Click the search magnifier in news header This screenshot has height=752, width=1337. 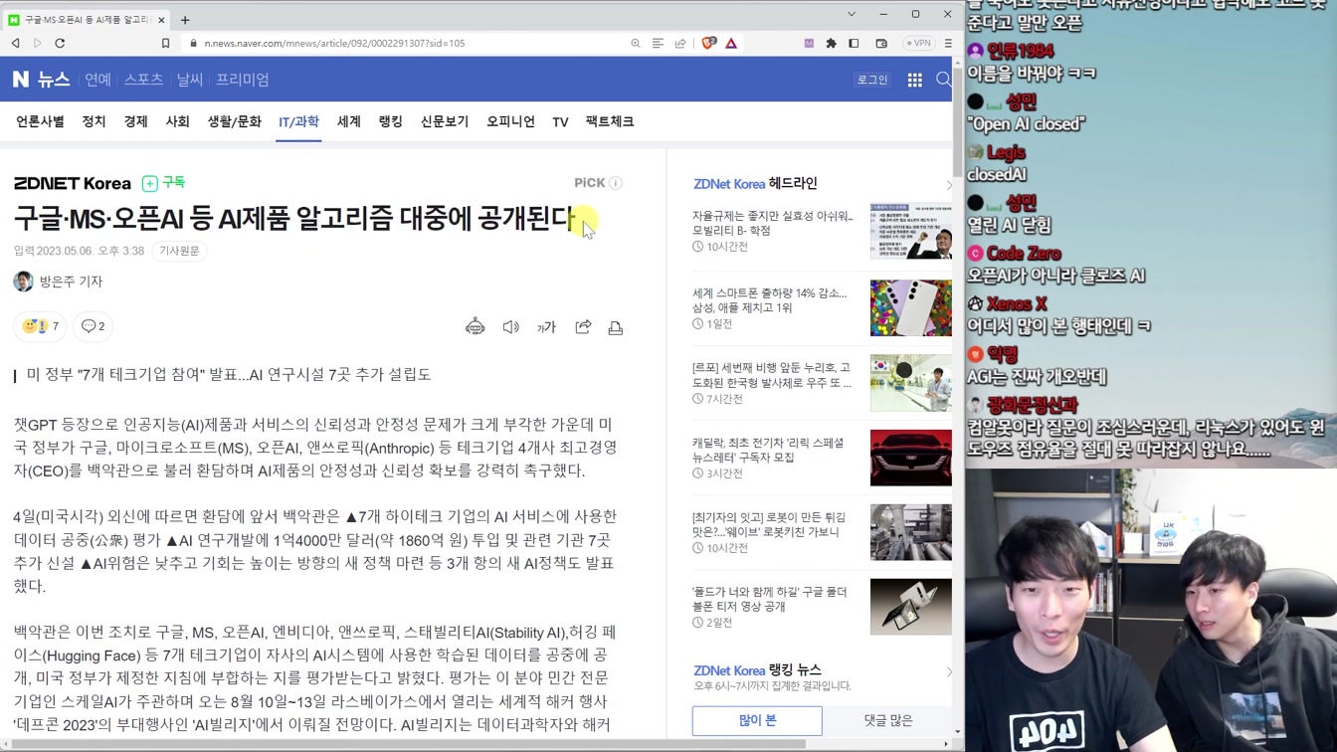[x=943, y=80]
